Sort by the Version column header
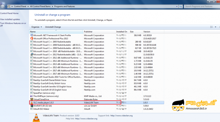This screenshot has width=220, height=122. 153,32
